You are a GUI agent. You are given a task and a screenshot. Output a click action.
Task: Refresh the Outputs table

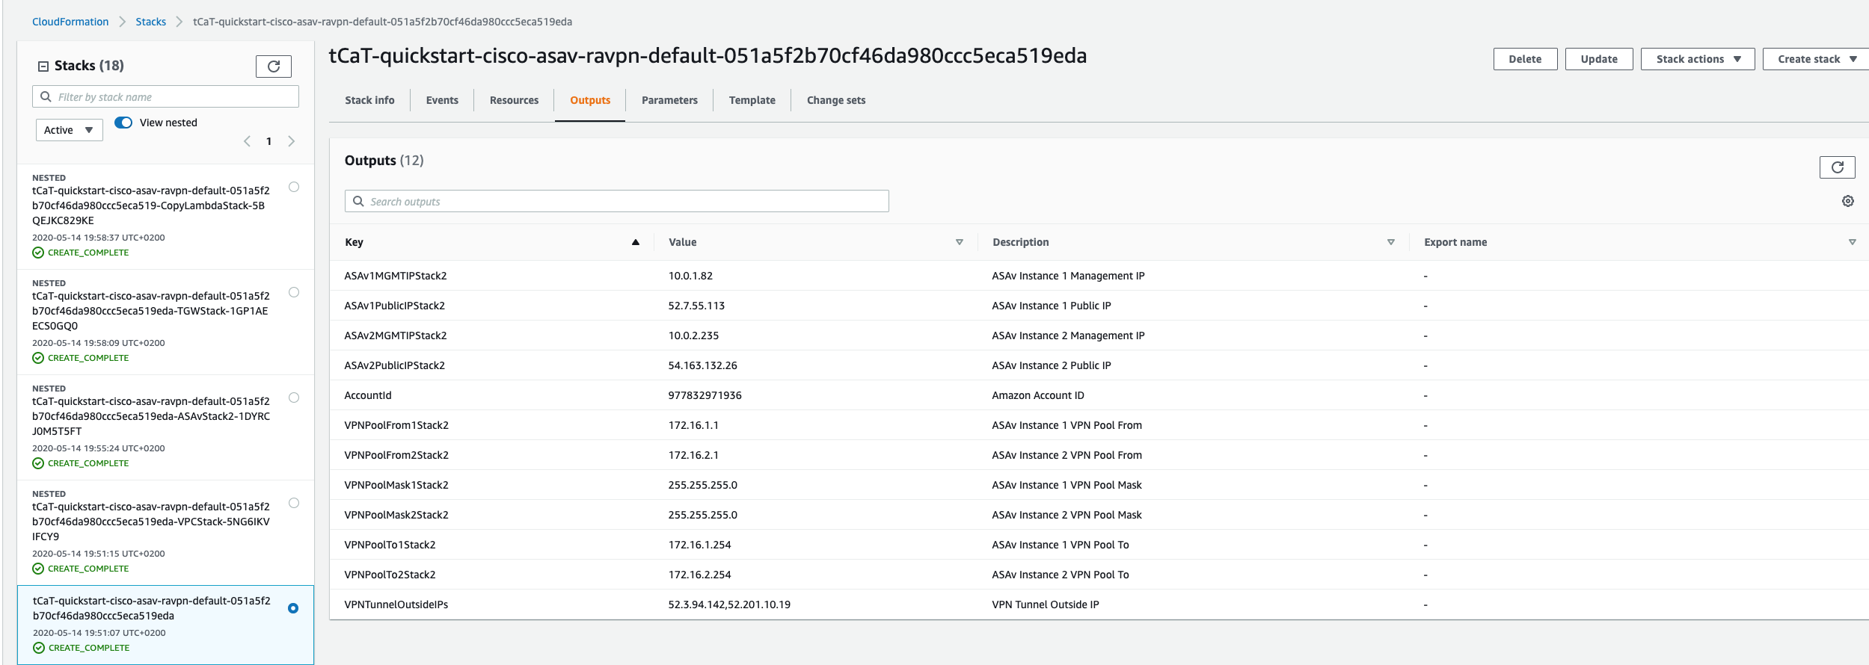1837,167
